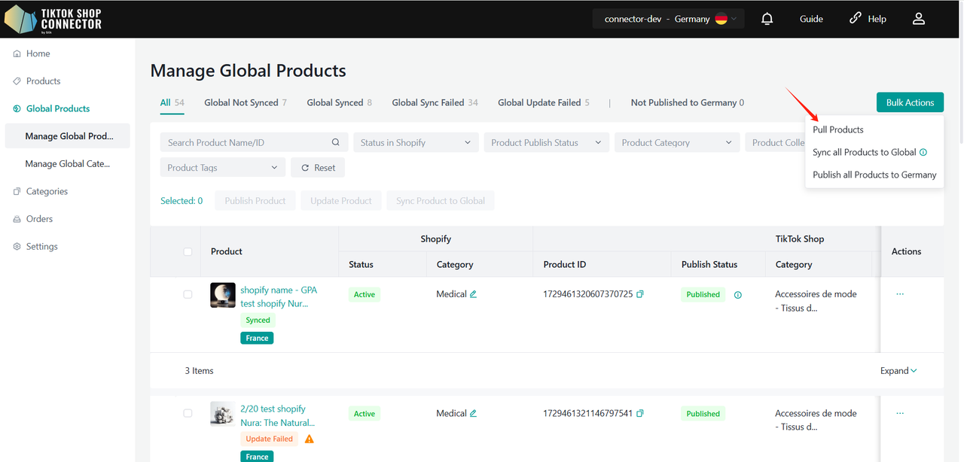
Task: Check the first product row checkbox
Action: point(188,294)
